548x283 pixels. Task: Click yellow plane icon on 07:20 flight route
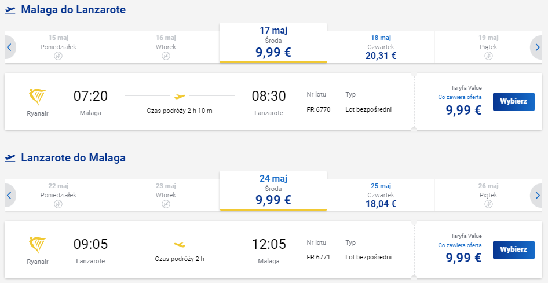coord(180,96)
